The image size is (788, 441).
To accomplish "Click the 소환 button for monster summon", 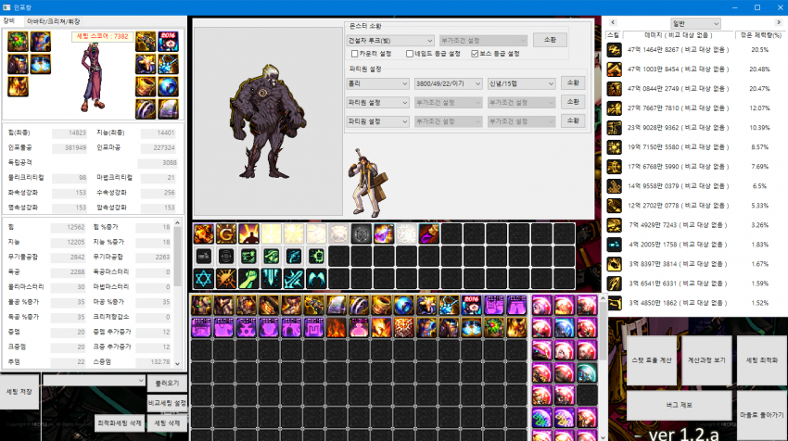I will click(x=551, y=40).
